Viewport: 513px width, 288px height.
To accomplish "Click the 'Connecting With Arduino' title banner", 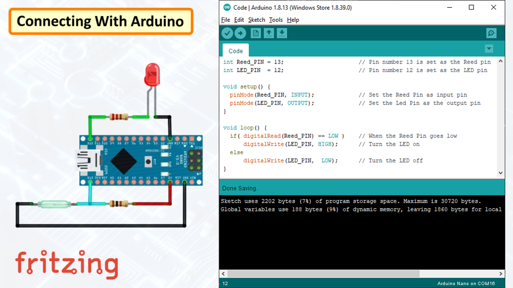I will tap(101, 21).
